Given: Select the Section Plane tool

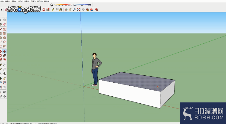Looking at the screenshot, I should [5, 96].
